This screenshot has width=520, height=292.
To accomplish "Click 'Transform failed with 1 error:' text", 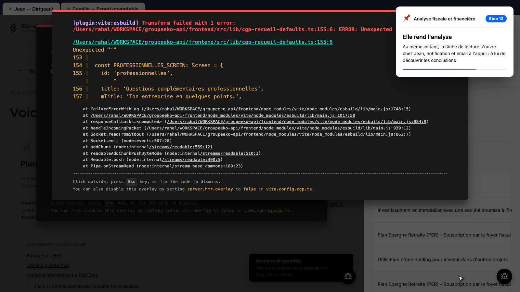I will (188, 23).
